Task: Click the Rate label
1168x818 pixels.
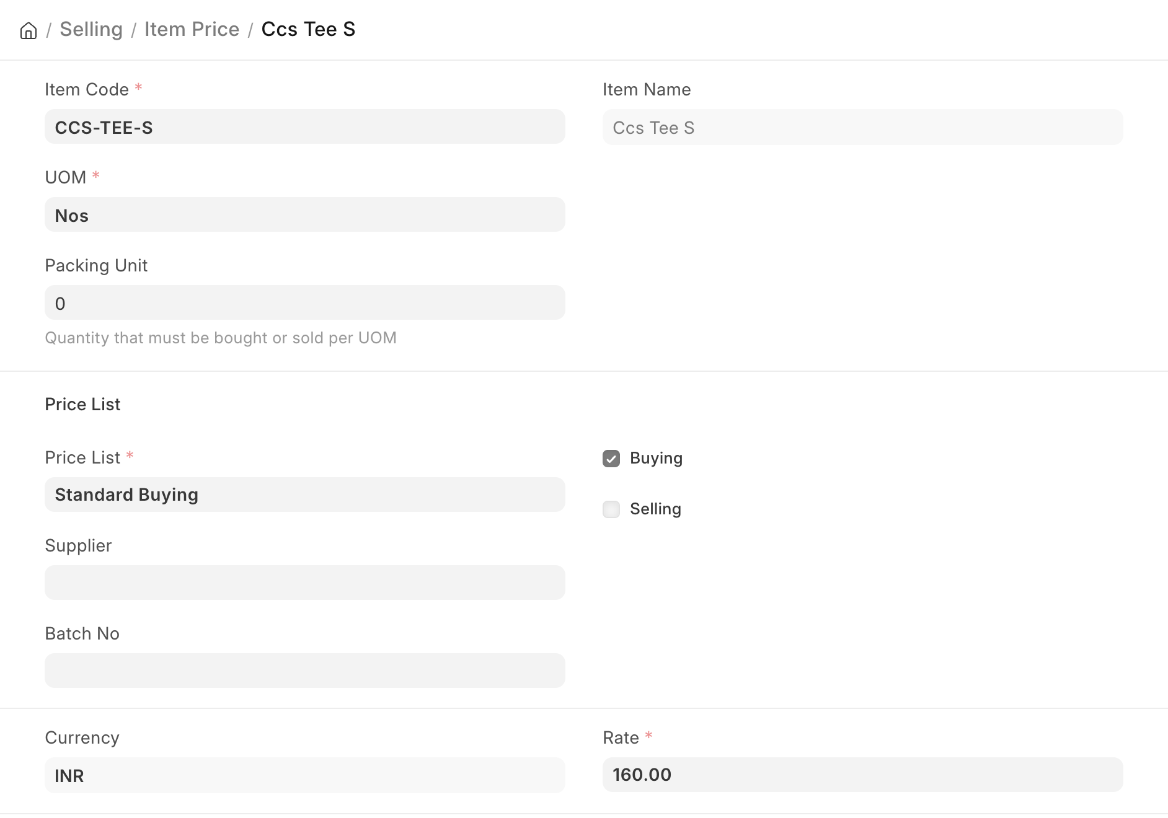Action: click(621, 737)
